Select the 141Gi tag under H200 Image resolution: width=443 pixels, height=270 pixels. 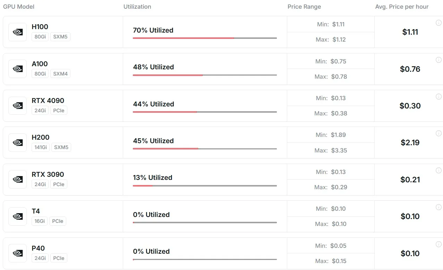41,147
